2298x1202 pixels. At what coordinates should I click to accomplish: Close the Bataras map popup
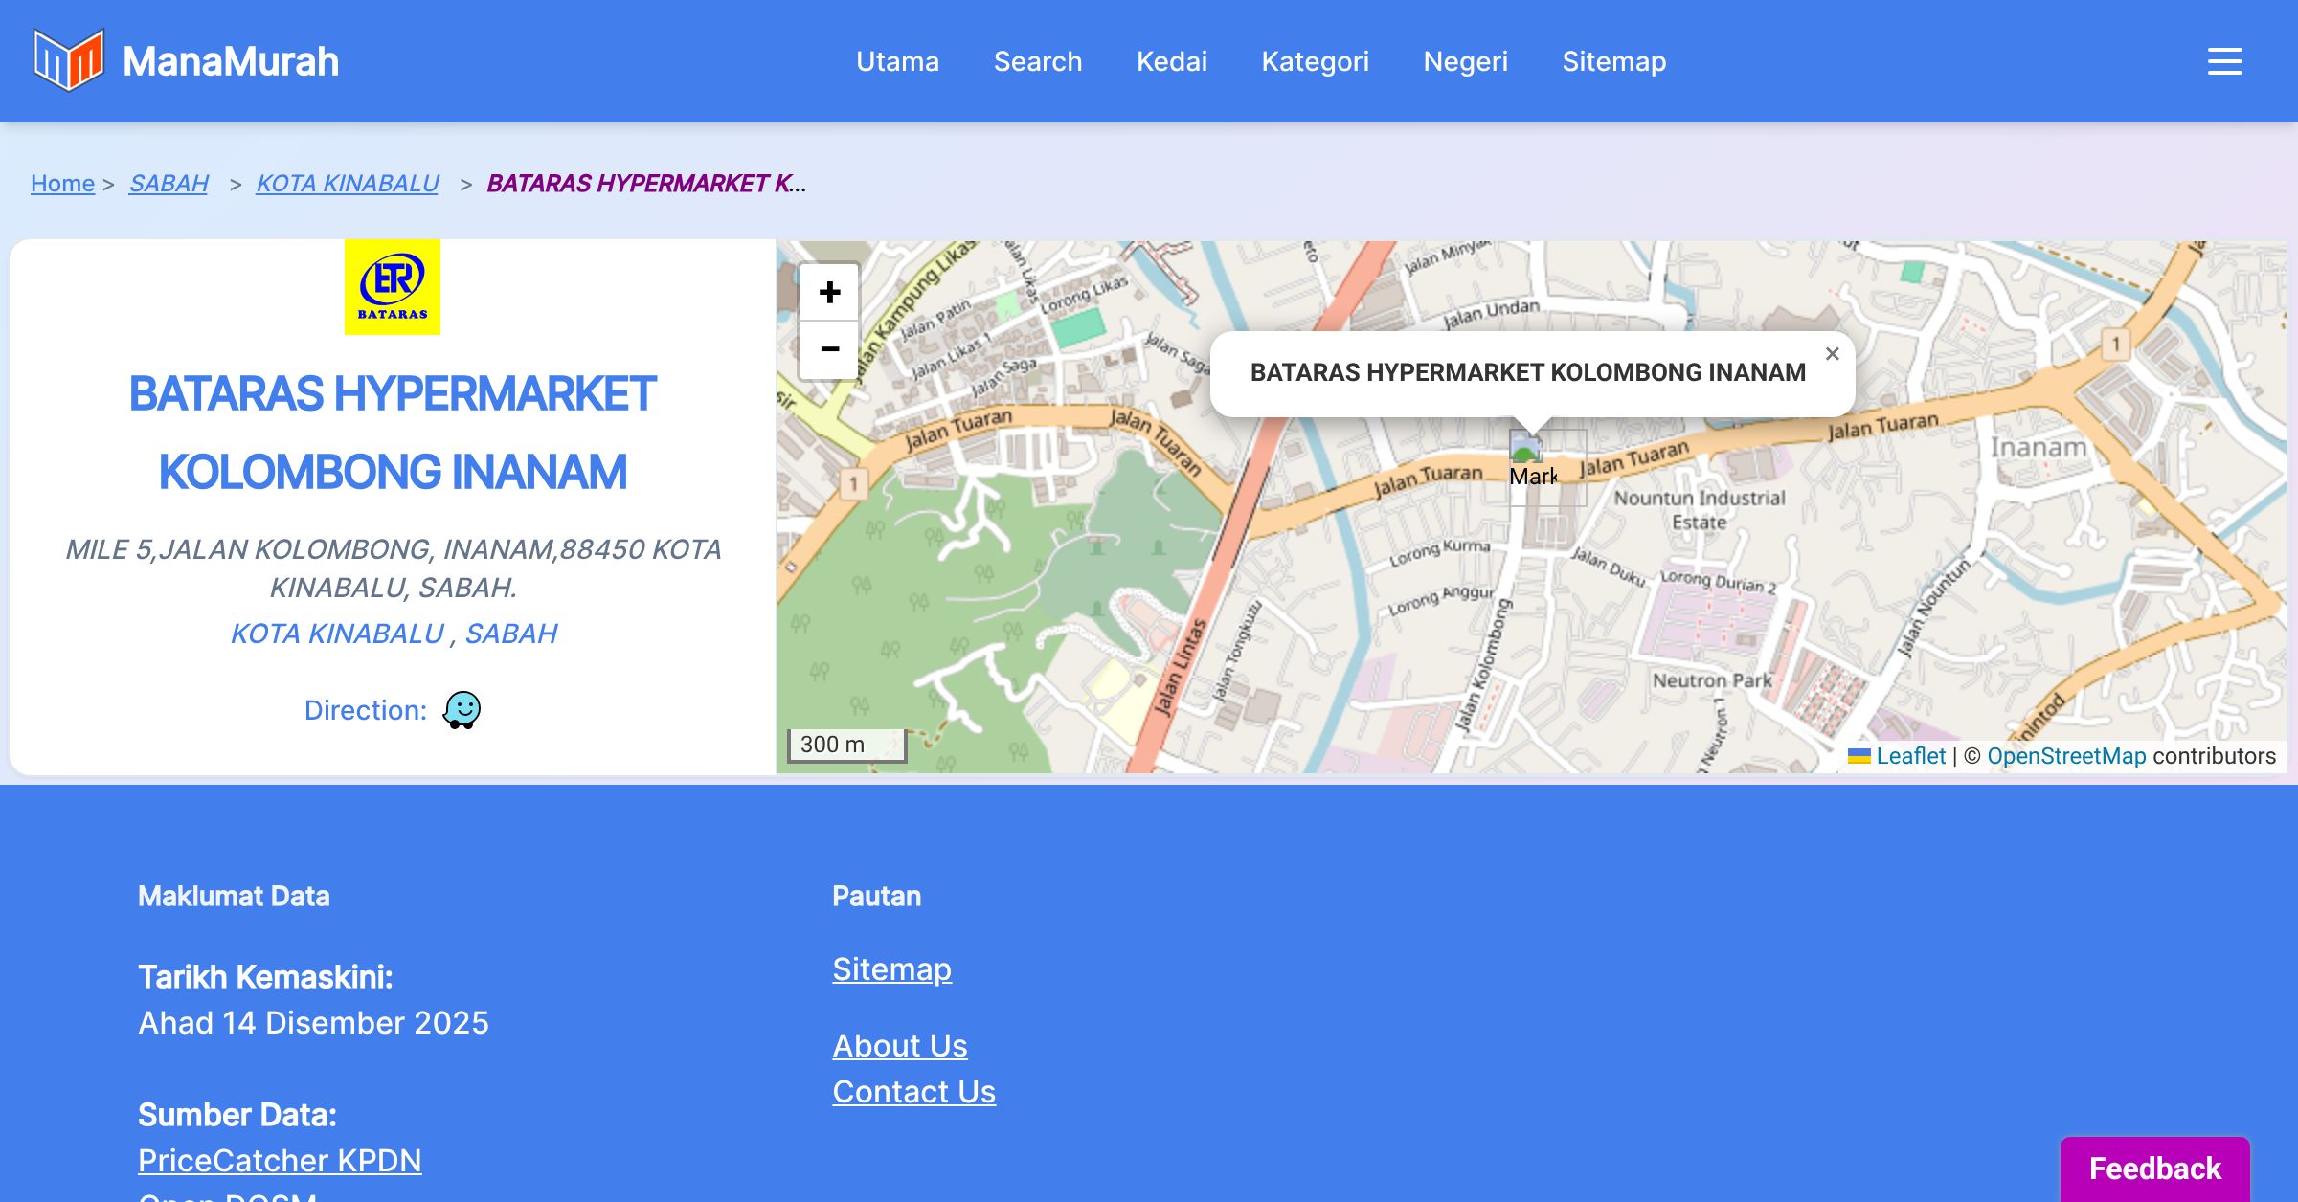(x=1832, y=354)
